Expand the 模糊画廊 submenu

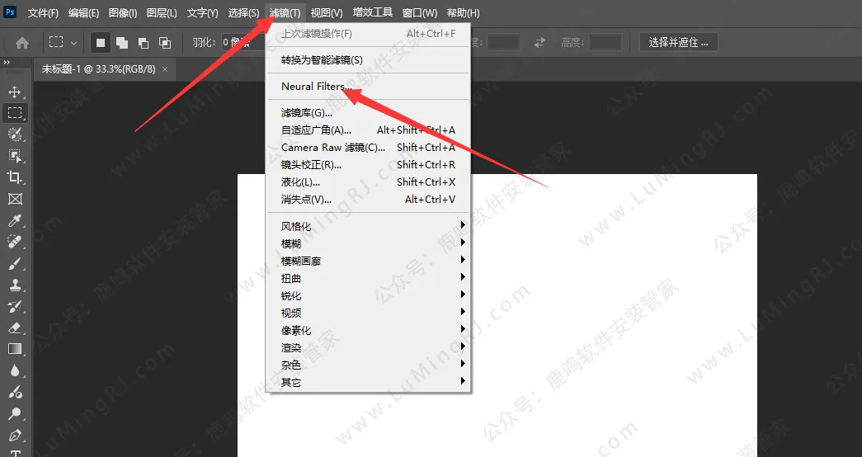(368, 261)
